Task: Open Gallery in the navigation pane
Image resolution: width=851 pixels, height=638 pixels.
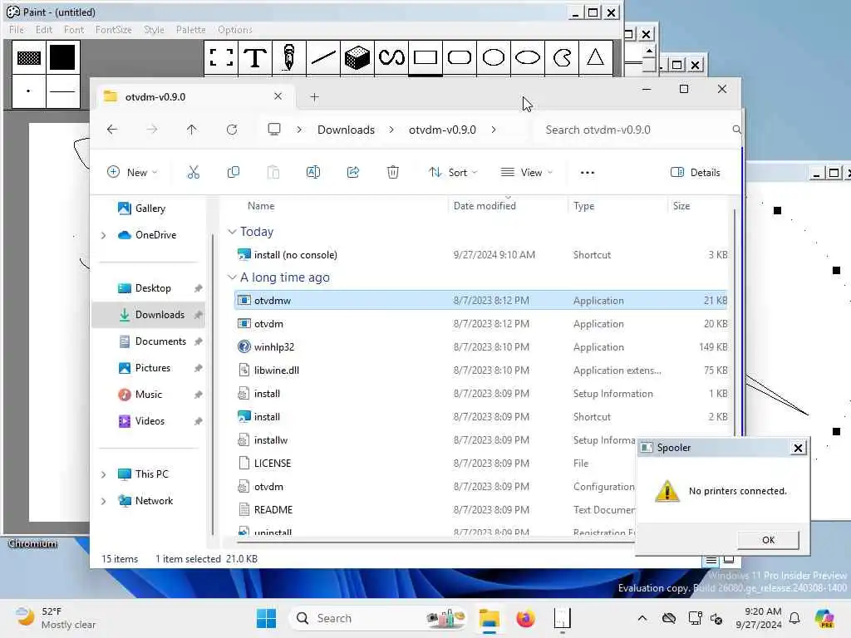Action: [150, 209]
